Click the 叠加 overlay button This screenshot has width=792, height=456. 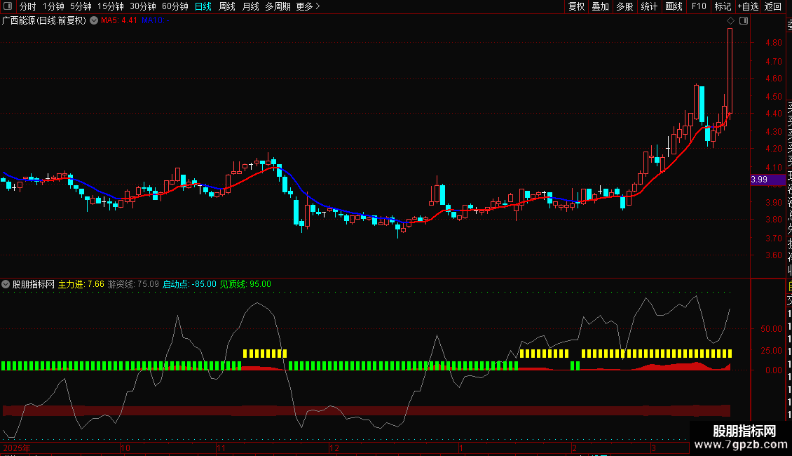tap(600, 6)
